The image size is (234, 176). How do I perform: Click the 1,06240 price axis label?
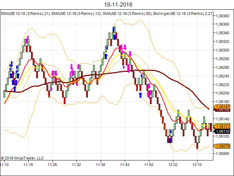pyautogui.click(x=223, y=76)
